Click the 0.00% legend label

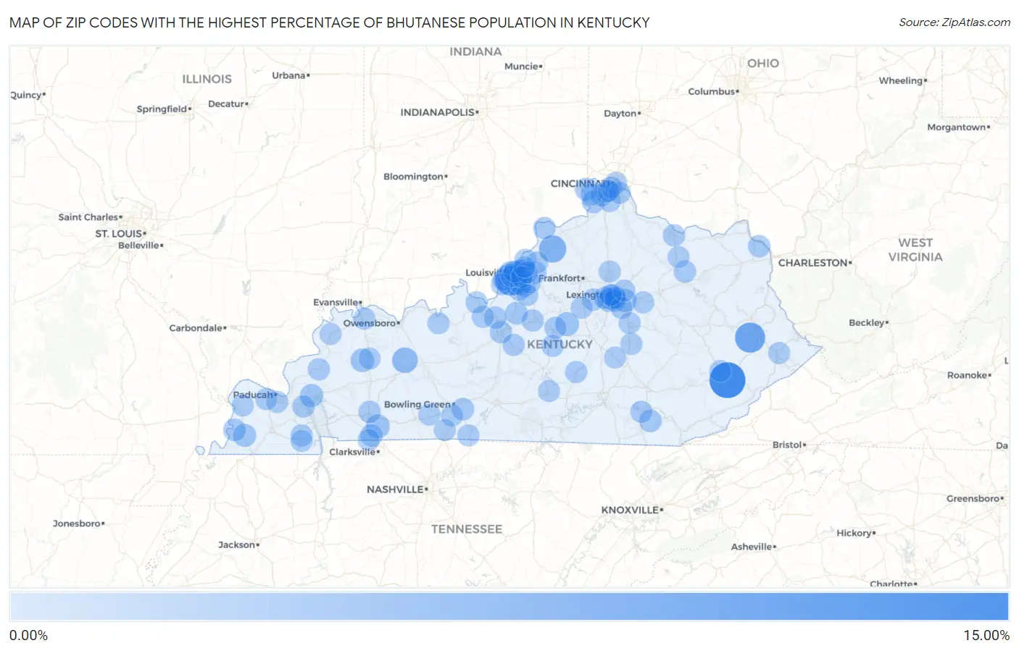(x=28, y=636)
